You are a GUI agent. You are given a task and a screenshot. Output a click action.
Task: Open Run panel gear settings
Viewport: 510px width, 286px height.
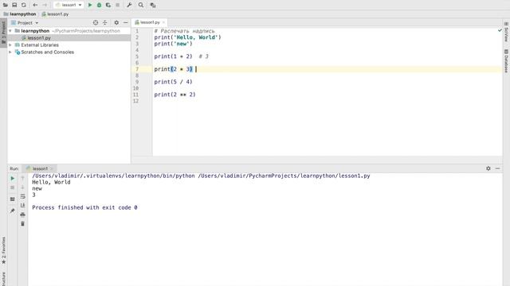point(488,168)
